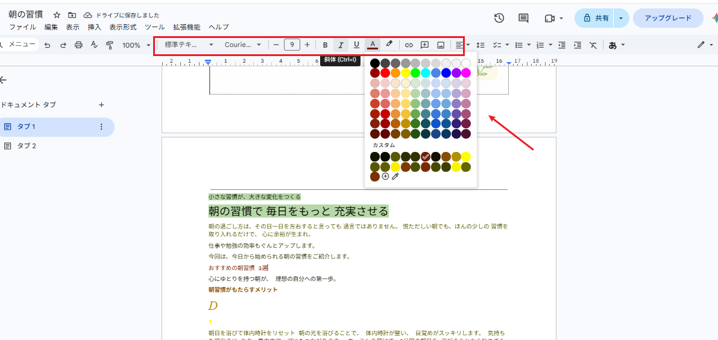Add a comment from the toolbar

[x=424, y=45]
